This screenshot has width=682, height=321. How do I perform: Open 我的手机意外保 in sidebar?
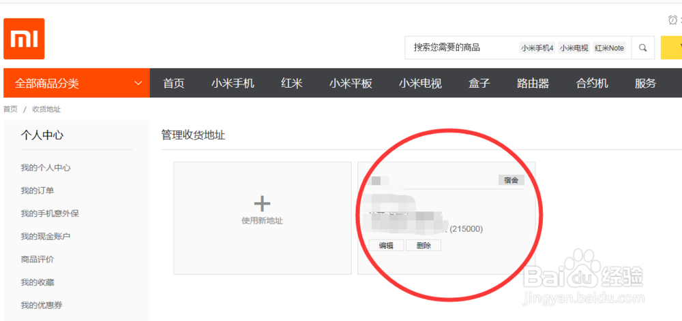[50, 214]
